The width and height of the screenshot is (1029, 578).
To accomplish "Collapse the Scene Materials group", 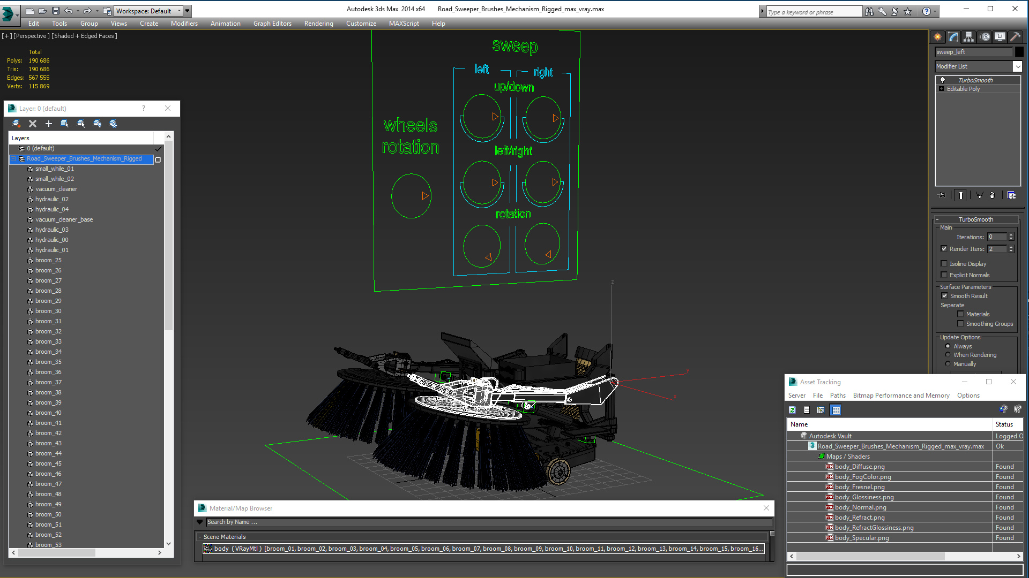I will pos(200,537).
